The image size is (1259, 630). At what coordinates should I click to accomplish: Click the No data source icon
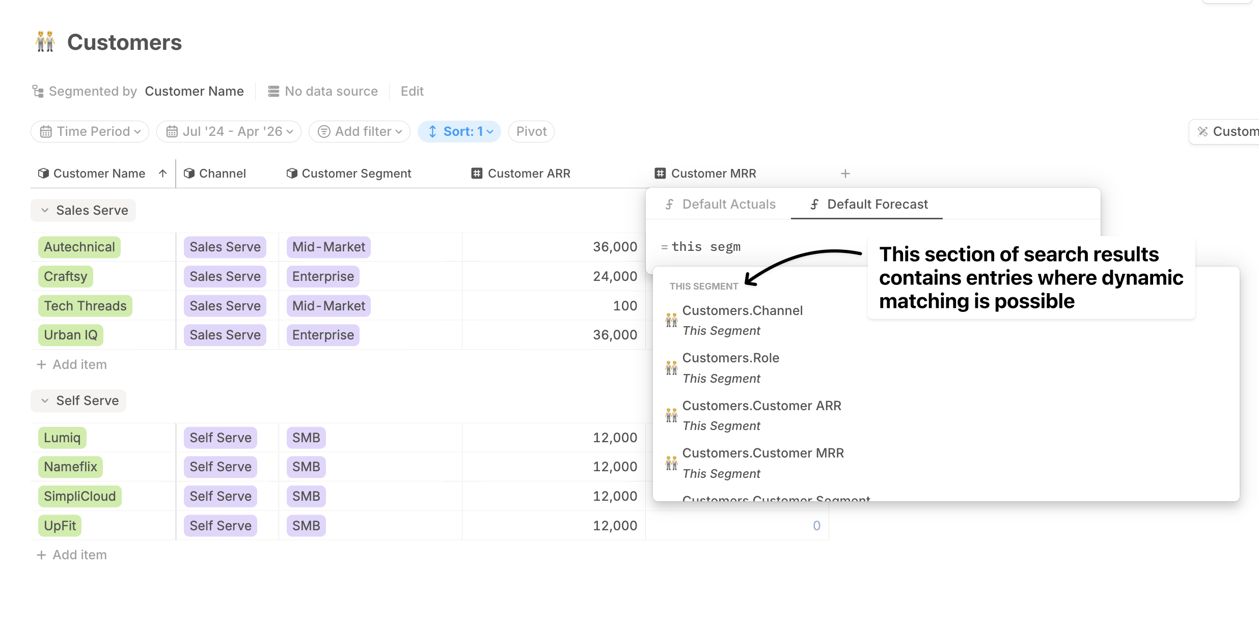273,91
